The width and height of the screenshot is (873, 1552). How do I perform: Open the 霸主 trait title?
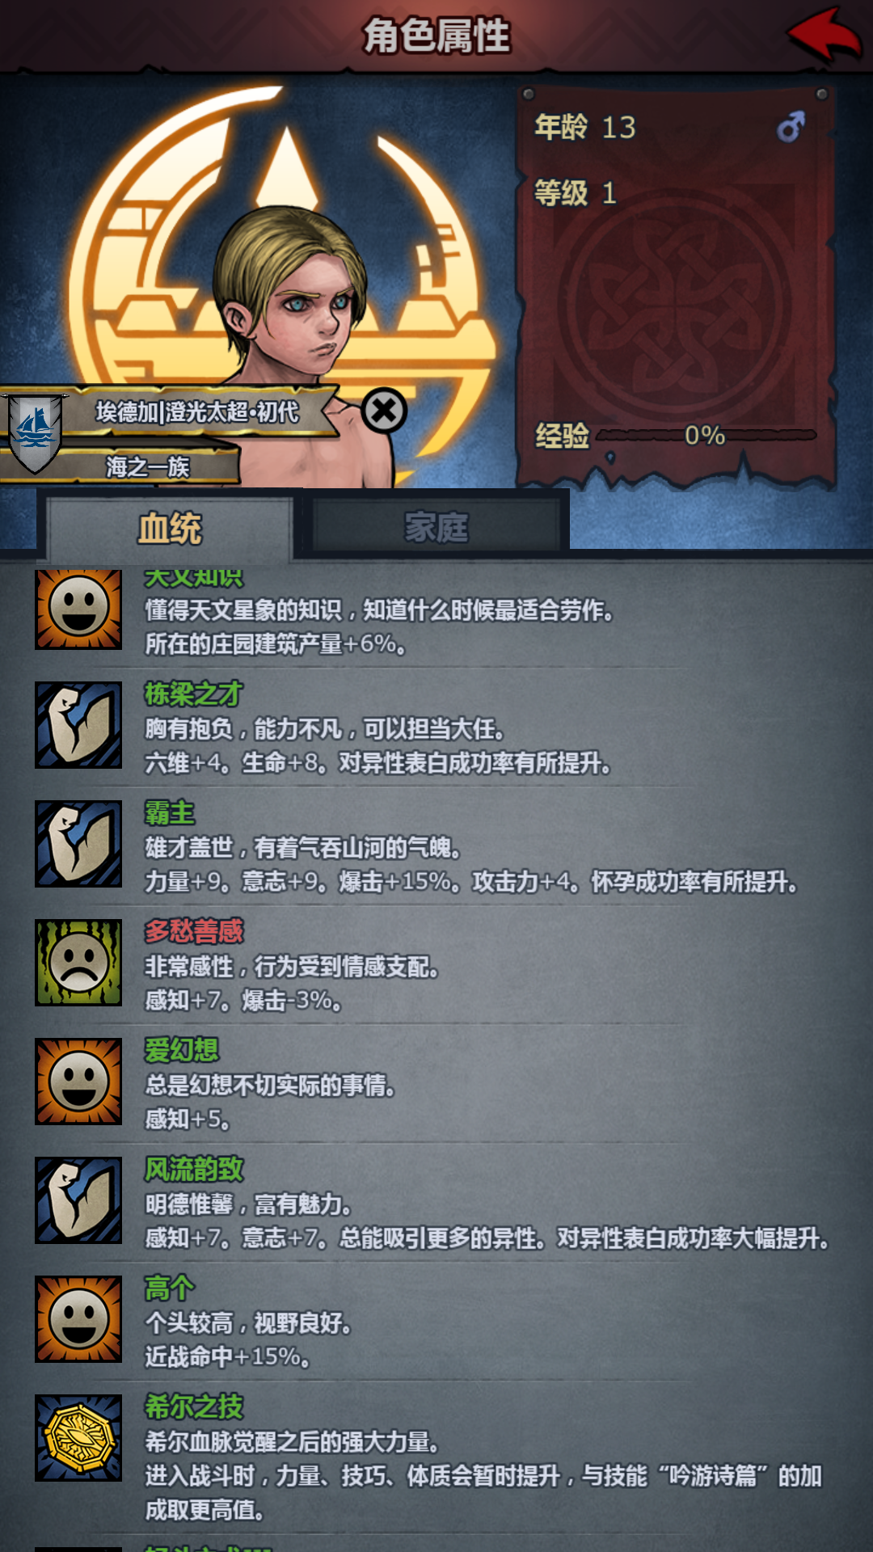[170, 813]
